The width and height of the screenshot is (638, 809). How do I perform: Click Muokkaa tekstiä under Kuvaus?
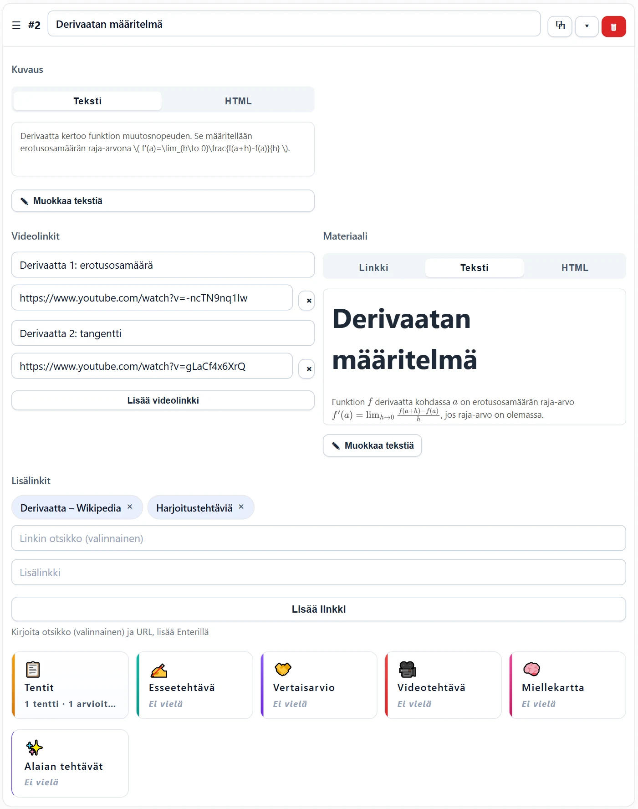click(x=163, y=201)
